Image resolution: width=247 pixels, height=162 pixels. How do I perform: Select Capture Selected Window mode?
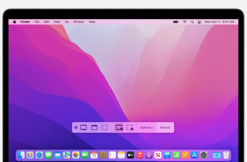tap(94, 127)
